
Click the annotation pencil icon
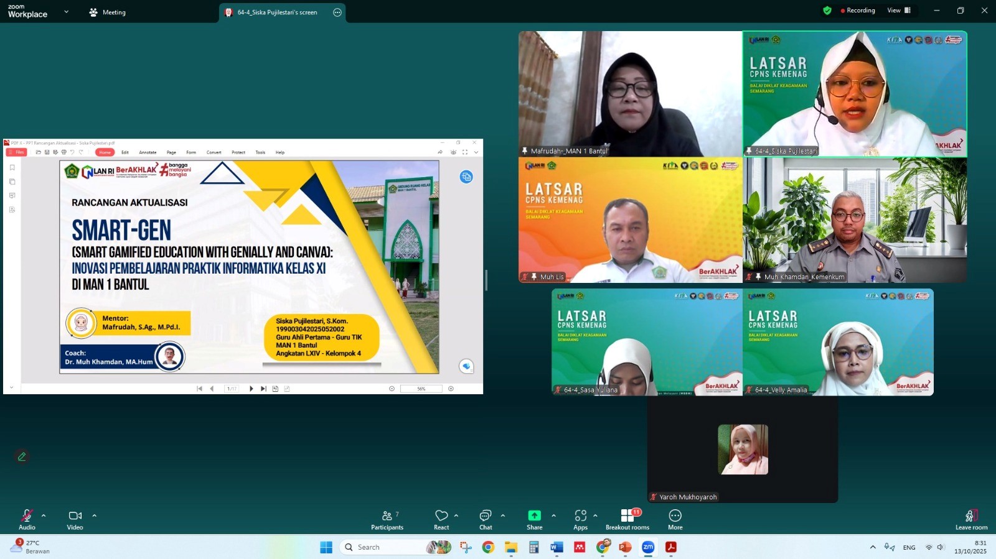click(22, 456)
